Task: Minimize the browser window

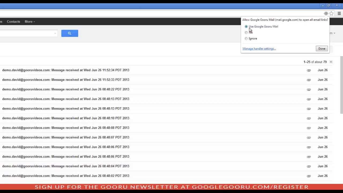Action: point(323,5)
